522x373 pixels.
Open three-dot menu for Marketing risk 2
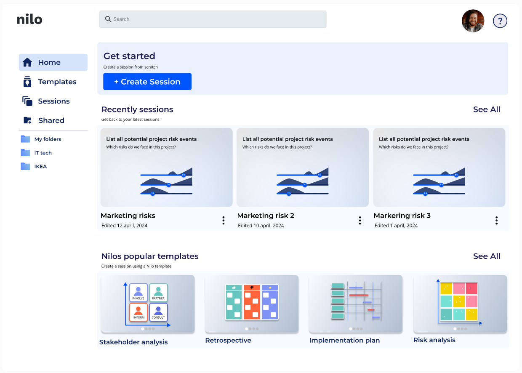[360, 220]
